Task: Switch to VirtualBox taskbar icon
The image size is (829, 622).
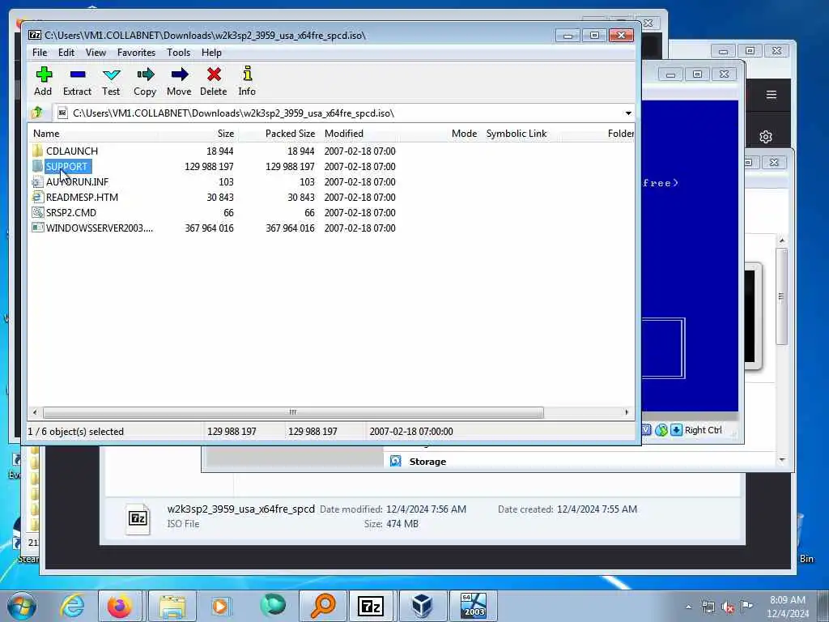Action: tap(423, 606)
